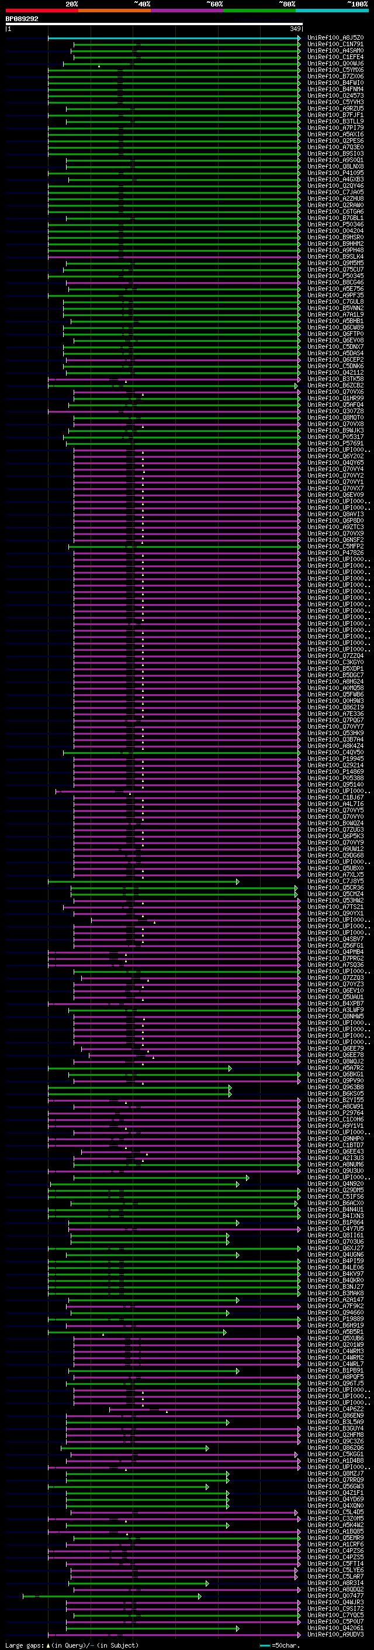
Task: Click the white query sequence ruler bar
Action: coord(154,25)
